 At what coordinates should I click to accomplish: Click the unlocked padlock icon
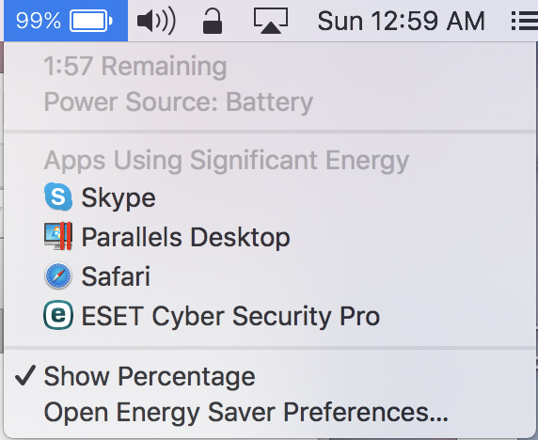213,22
